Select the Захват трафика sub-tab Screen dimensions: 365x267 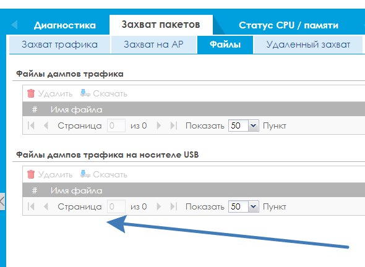[x=59, y=44]
